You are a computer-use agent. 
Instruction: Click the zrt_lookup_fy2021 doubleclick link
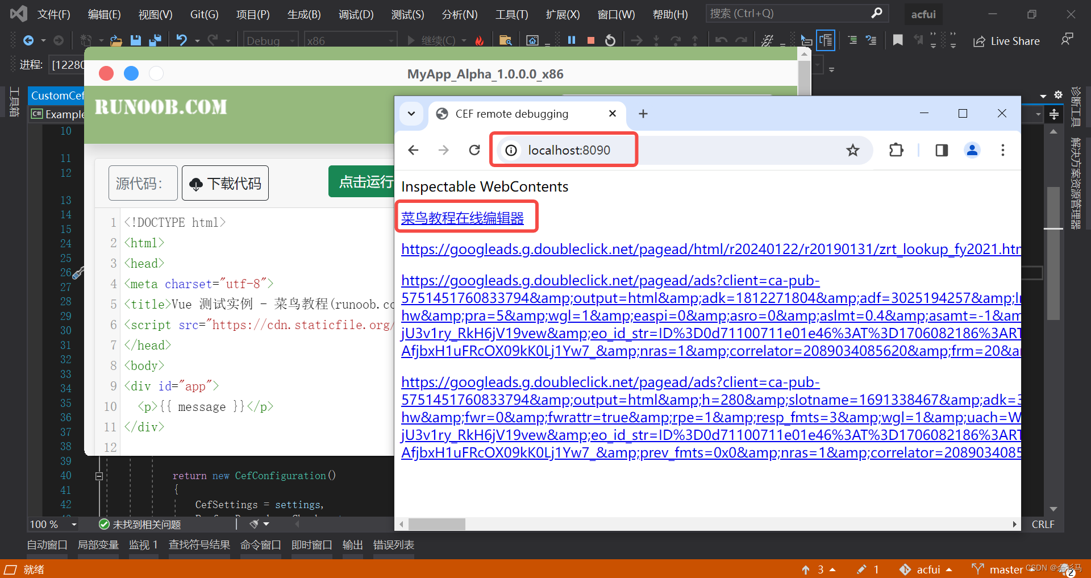pyautogui.click(x=711, y=249)
